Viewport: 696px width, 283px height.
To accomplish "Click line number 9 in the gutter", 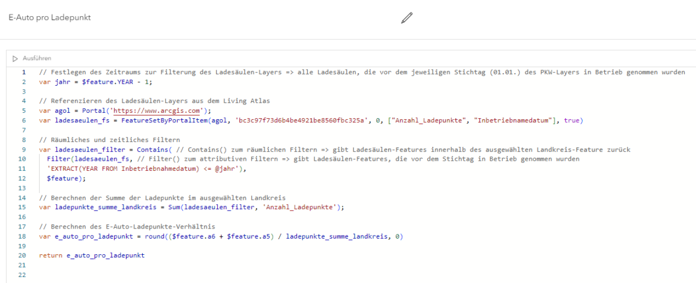I will (24, 149).
